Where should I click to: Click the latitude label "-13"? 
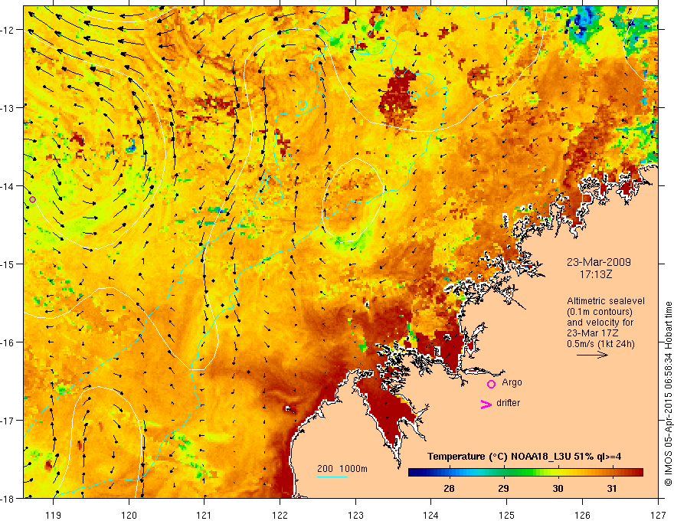coord(8,108)
